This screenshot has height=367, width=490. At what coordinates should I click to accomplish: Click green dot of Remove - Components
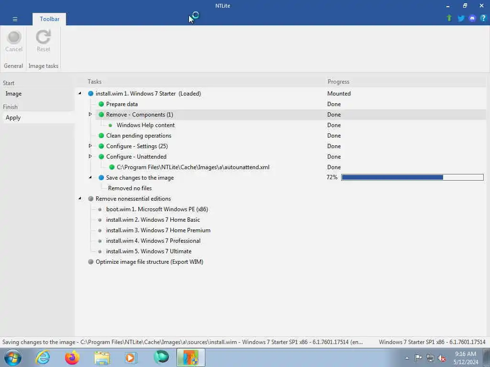[101, 115]
